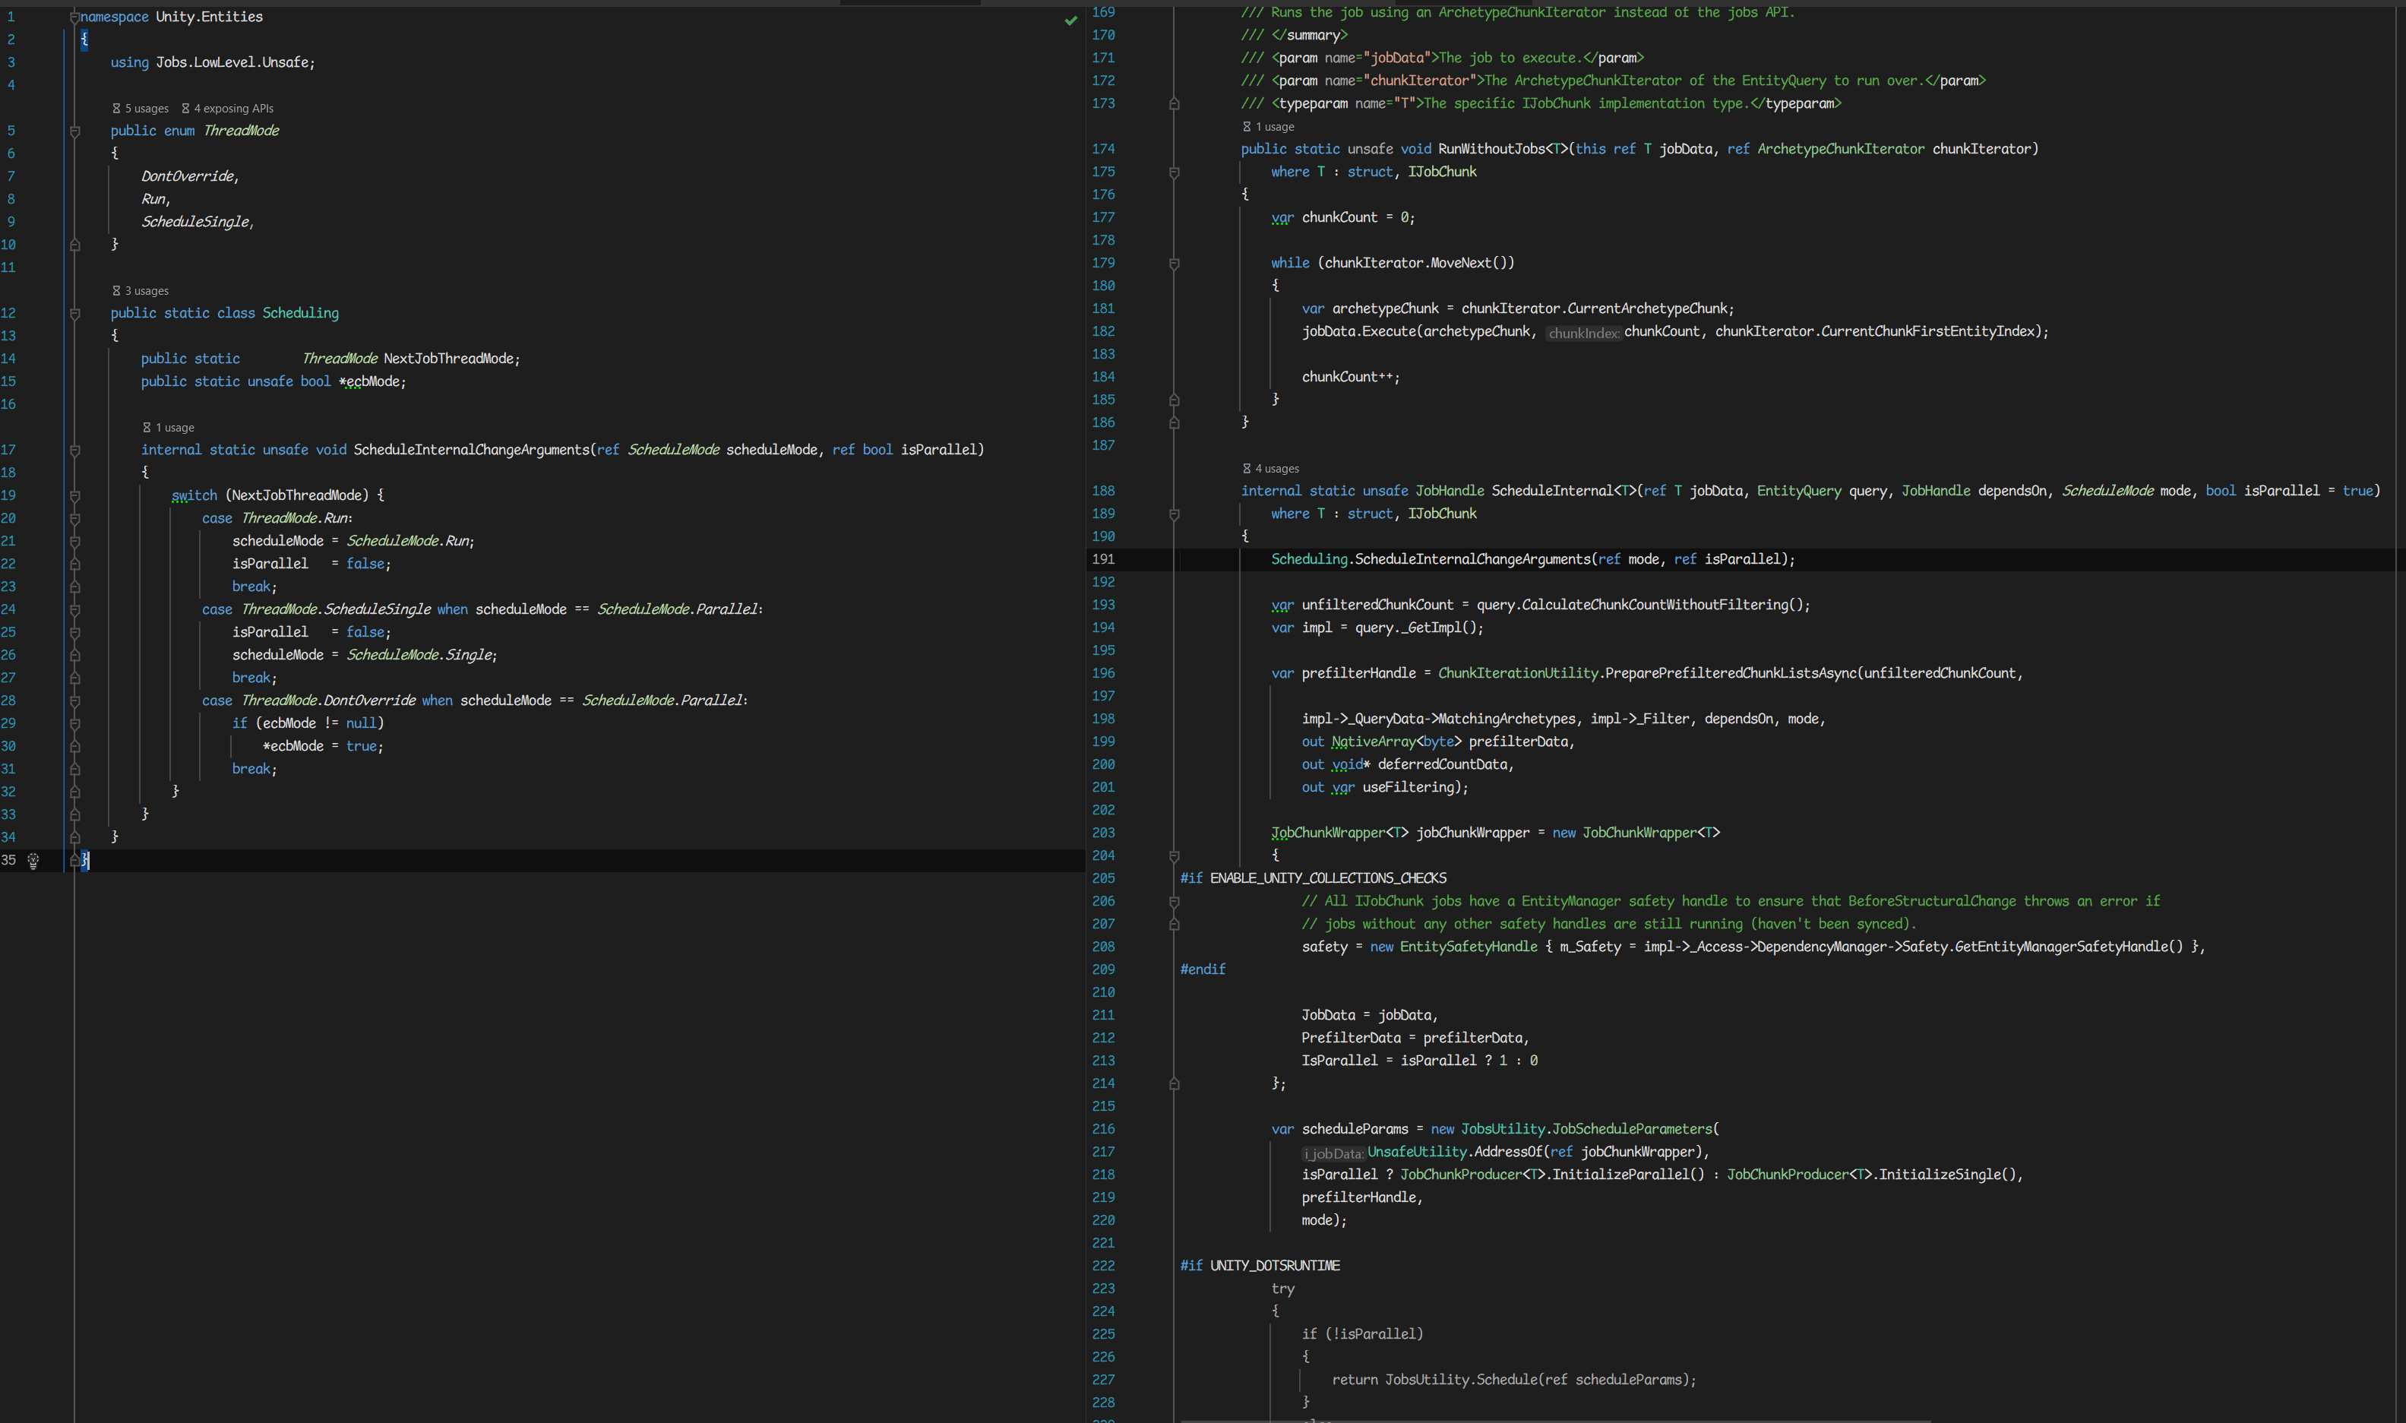Collapse the namespace block at line 1
The image size is (2406, 1423).
[x=74, y=17]
